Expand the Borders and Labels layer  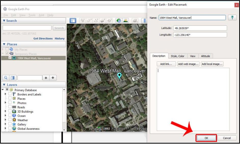click(x=6, y=94)
